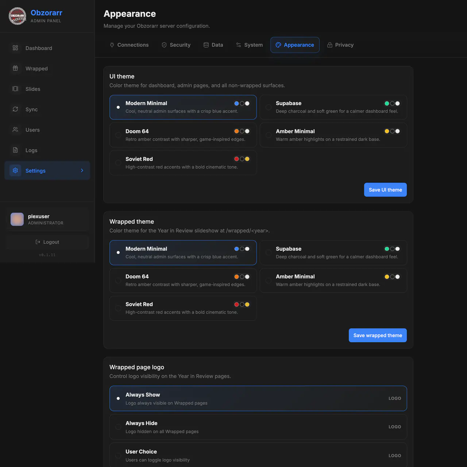Click the System sliders icon
The height and width of the screenshot is (467, 467).
click(x=239, y=45)
